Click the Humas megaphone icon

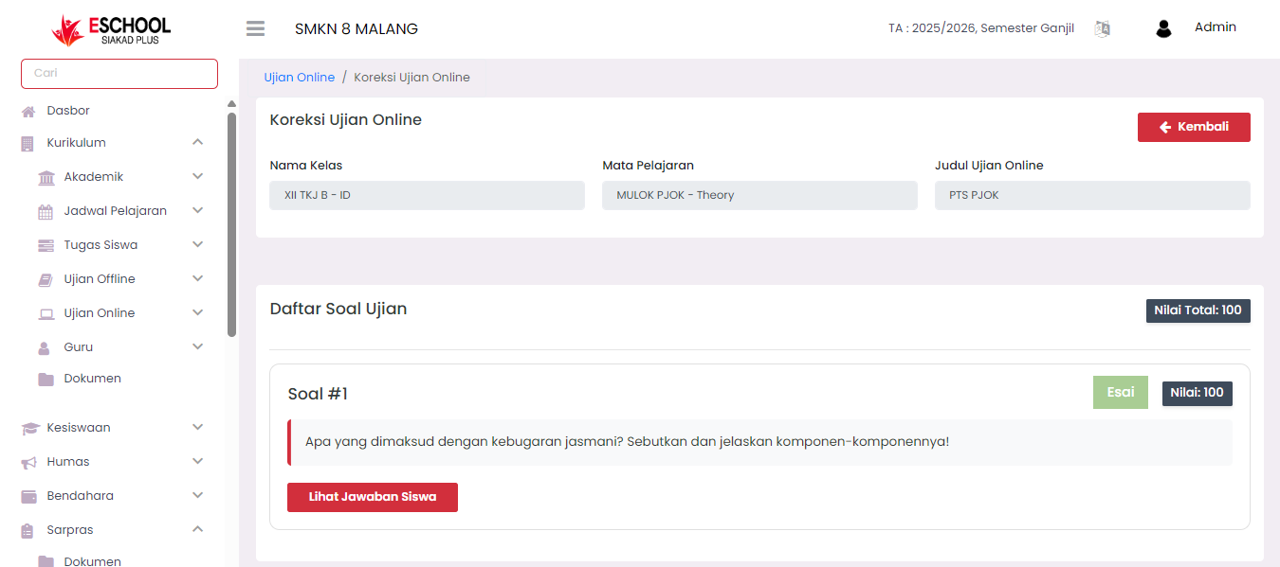[x=28, y=462]
